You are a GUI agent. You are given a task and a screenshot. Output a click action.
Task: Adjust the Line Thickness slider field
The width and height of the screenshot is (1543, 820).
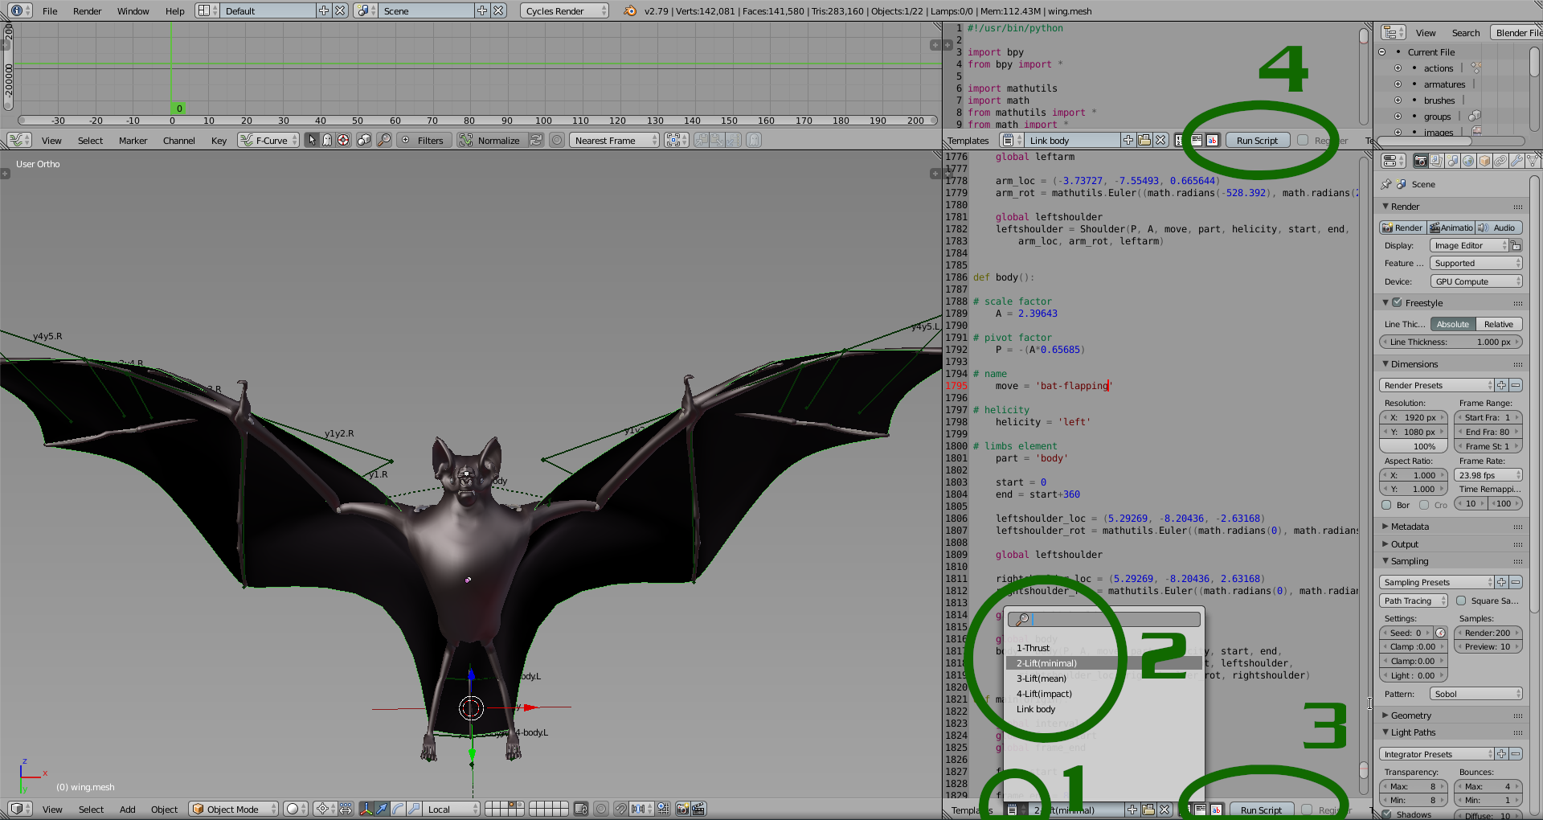coord(1450,342)
